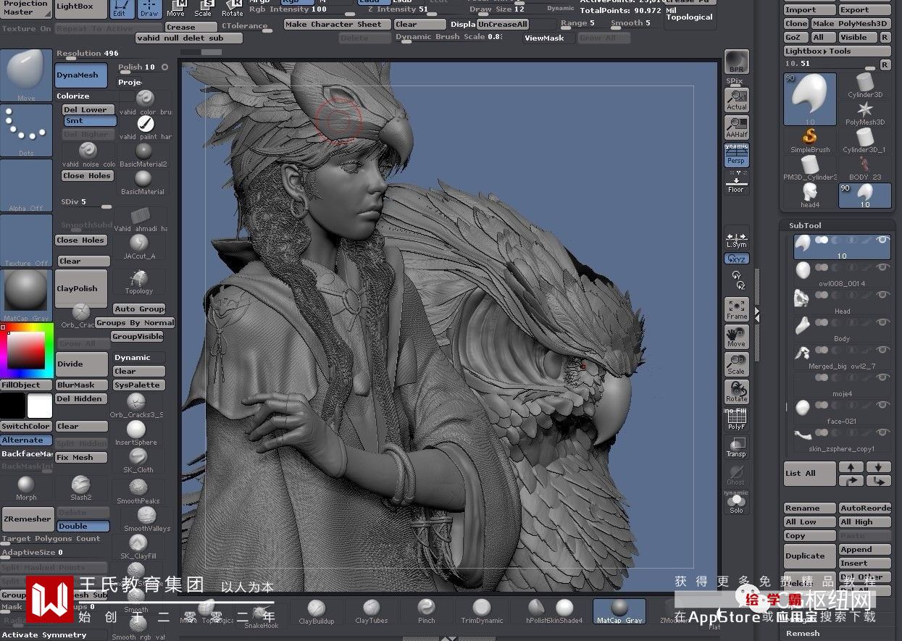Open the Lightbox Tools browser

838,51
